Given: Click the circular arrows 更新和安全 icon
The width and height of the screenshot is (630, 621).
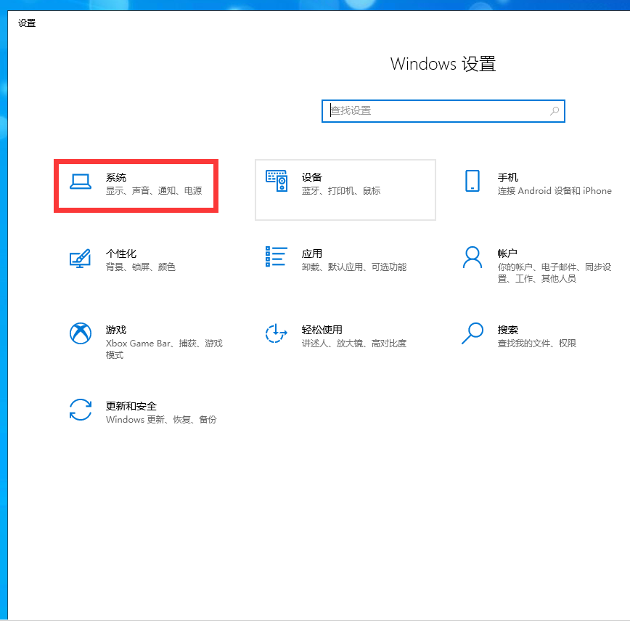Looking at the screenshot, I should click(81, 410).
